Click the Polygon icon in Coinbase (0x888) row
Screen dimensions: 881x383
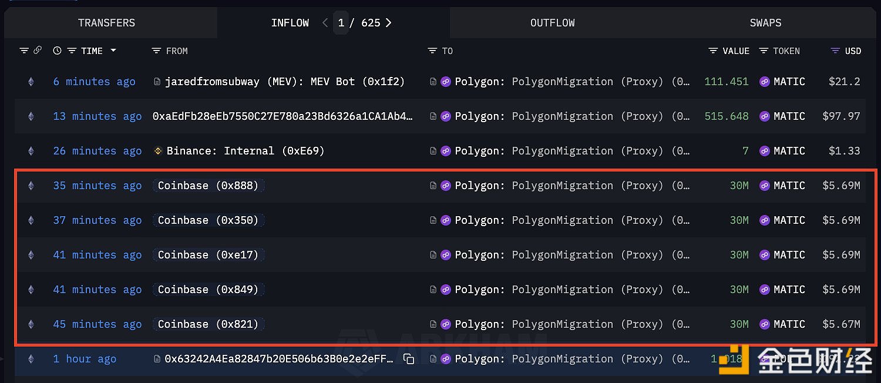(446, 186)
